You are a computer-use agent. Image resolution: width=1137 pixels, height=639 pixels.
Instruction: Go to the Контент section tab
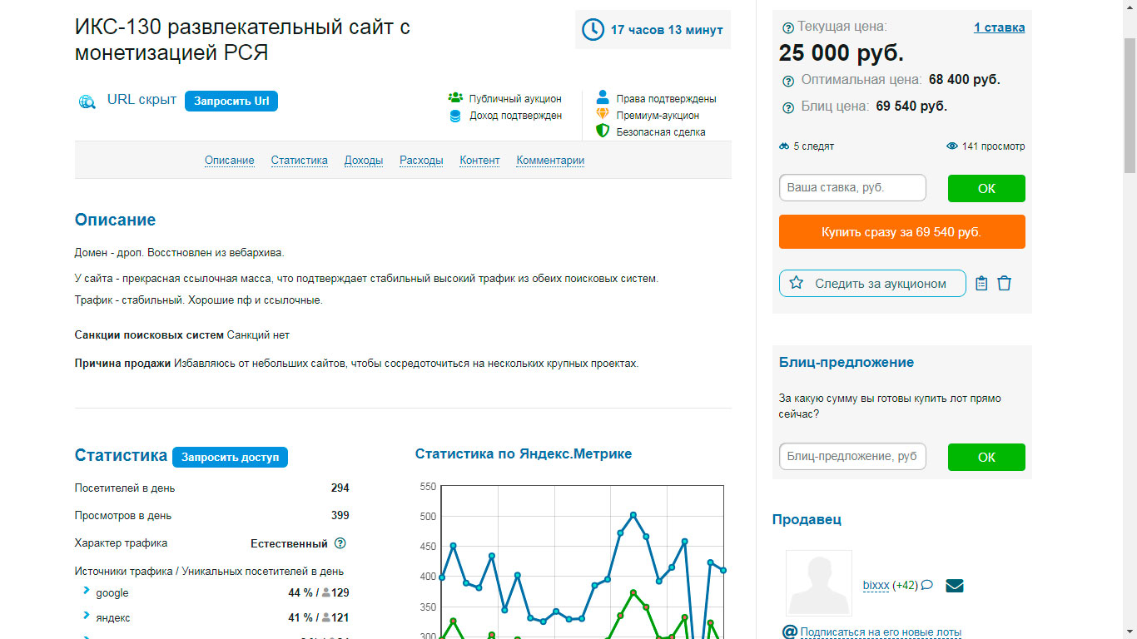479,161
